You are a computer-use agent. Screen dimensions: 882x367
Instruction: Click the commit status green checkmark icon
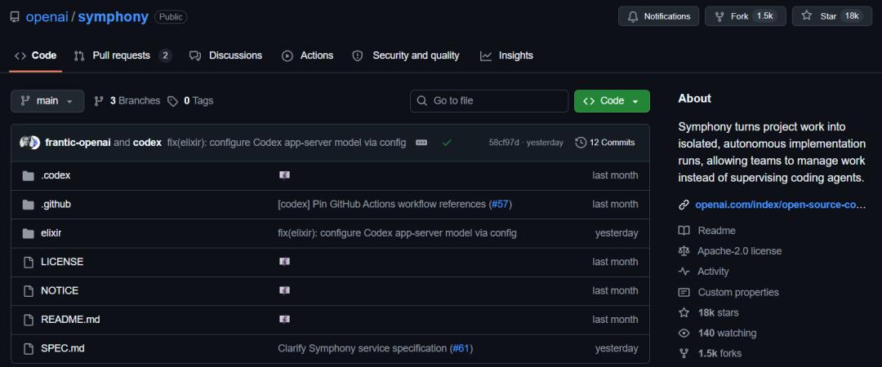pyautogui.click(x=447, y=143)
